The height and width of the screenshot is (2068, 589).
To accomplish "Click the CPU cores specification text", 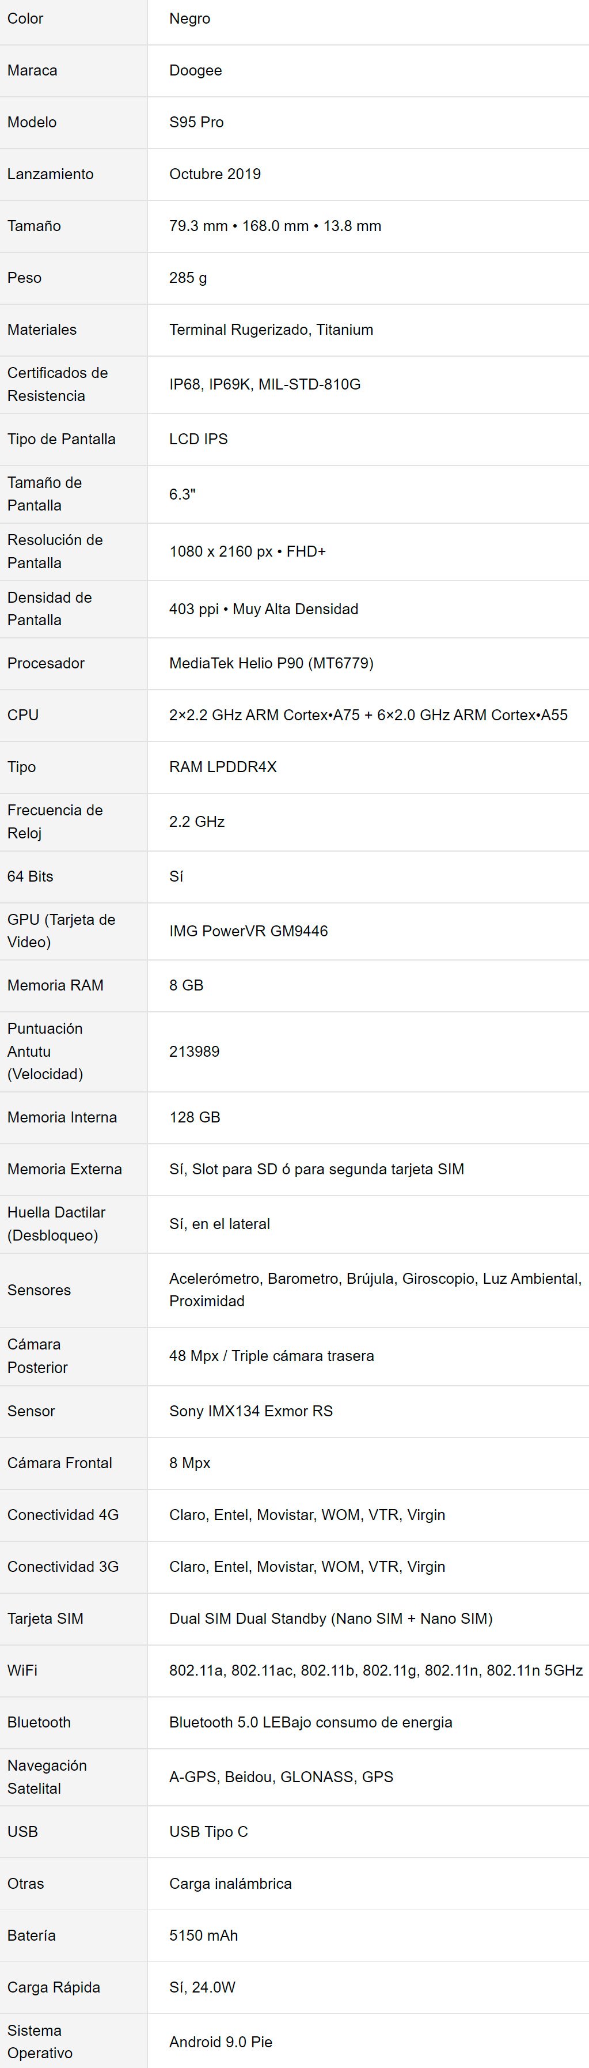I will point(368,714).
